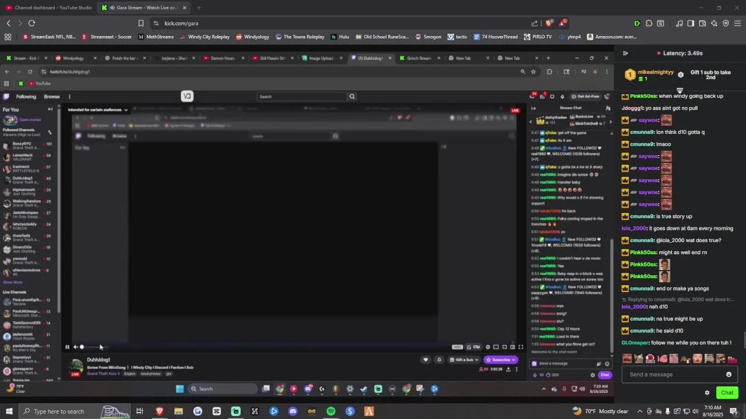Viewport: 746px width, 419px height.
Task: Switch to Channel dashboard - YouTube Studio tab
Action: click(48, 8)
